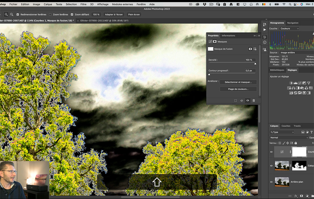Load selection from mask icon

pos(235,100)
